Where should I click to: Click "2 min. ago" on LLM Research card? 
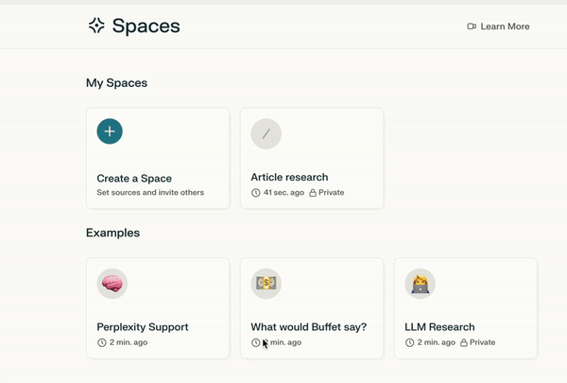pos(436,342)
